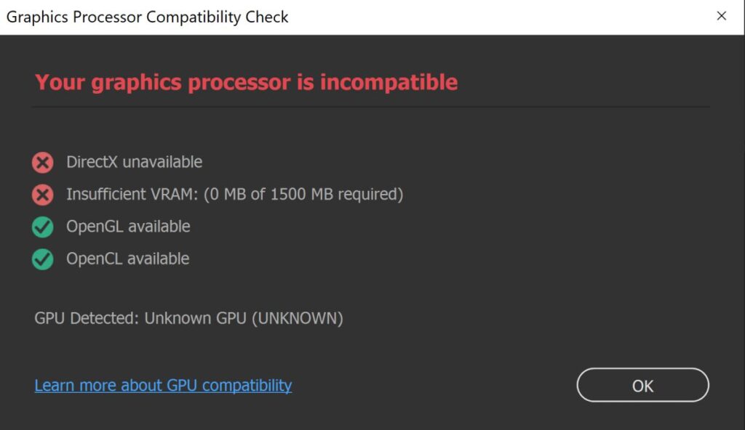Click the OpenCL available status label
This screenshot has height=430, width=745.
tap(127, 259)
